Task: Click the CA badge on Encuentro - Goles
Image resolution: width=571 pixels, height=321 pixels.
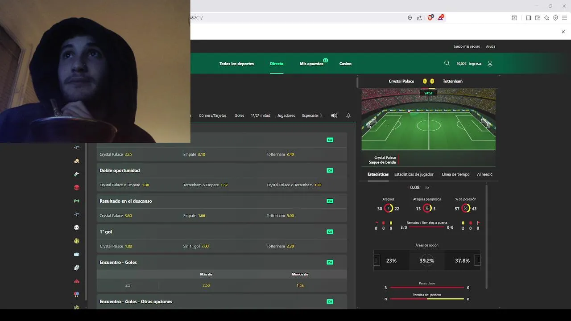Action: click(330, 262)
